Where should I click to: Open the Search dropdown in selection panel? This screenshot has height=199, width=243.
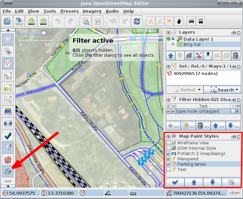pos(222,90)
